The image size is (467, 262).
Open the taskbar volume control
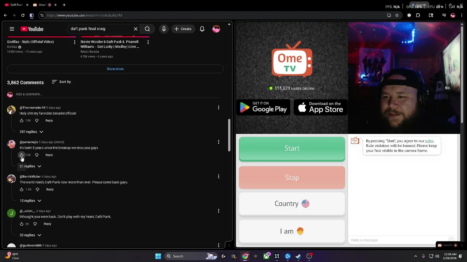pos(437,256)
